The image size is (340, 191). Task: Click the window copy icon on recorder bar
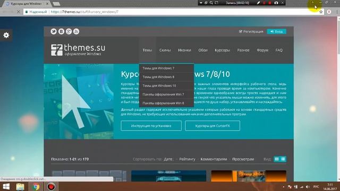[206, 3]
